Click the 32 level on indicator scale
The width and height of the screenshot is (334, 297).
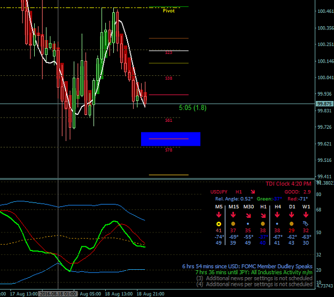[x=319, y=254]
